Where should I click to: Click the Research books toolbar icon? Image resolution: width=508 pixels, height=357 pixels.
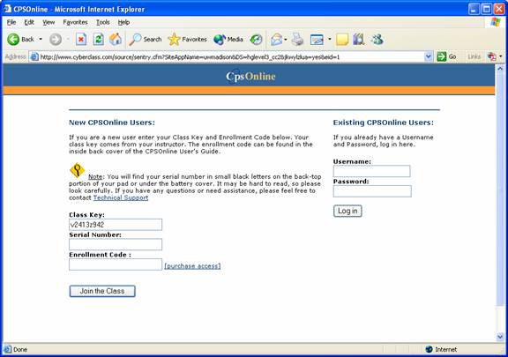tap(359, 40)
